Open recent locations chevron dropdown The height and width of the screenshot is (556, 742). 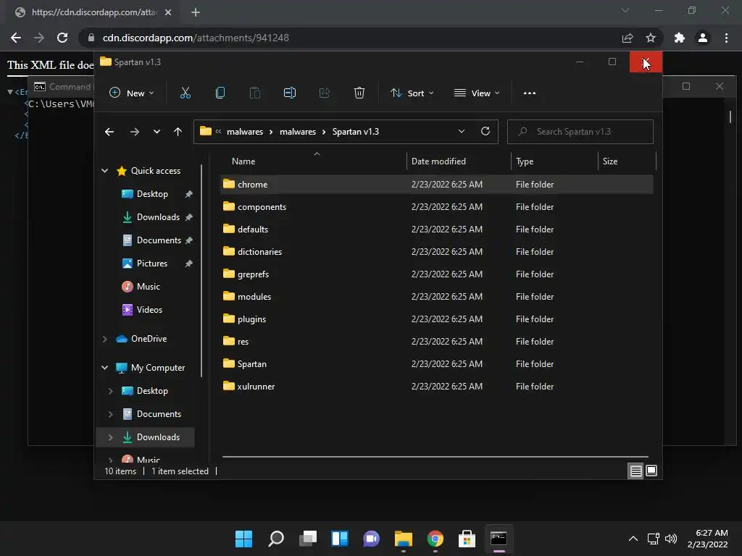(x=157, y=132)
